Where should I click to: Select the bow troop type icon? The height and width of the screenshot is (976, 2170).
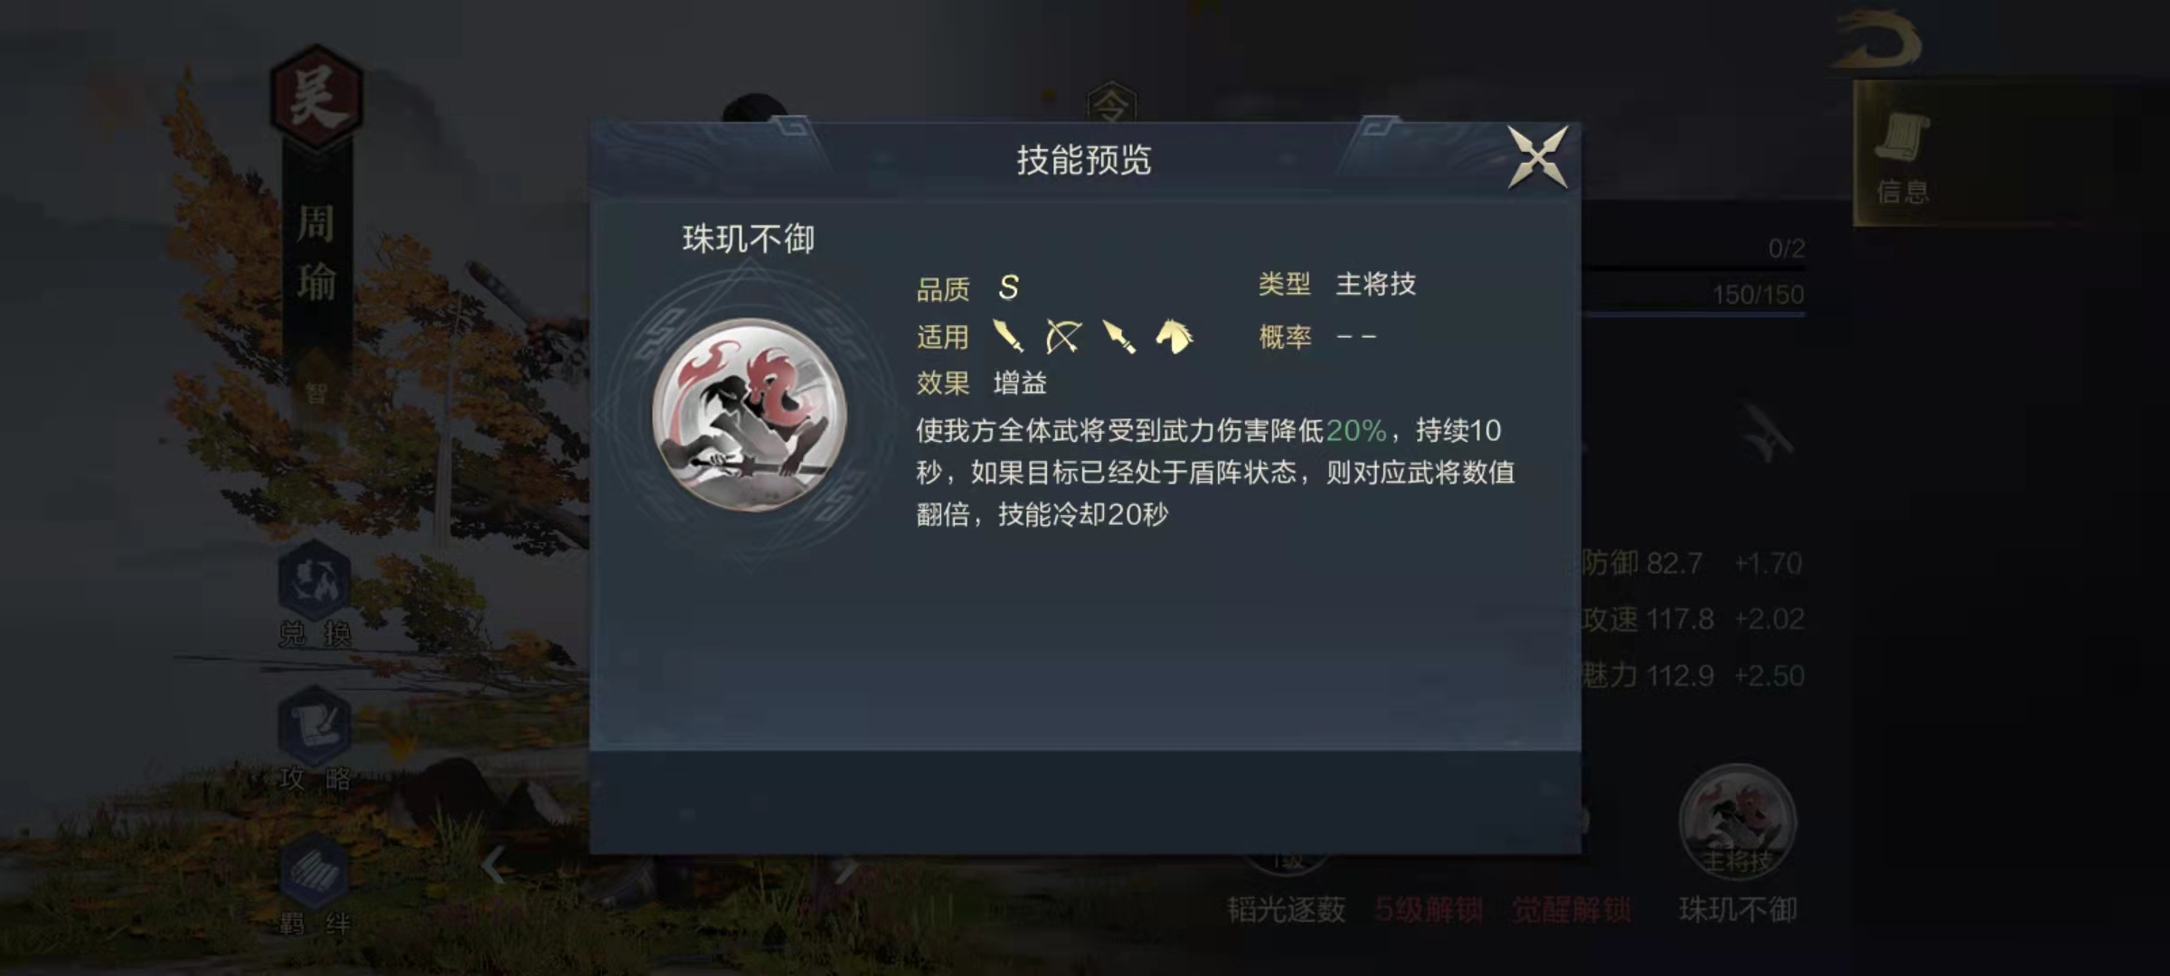tap(1063, 336)
